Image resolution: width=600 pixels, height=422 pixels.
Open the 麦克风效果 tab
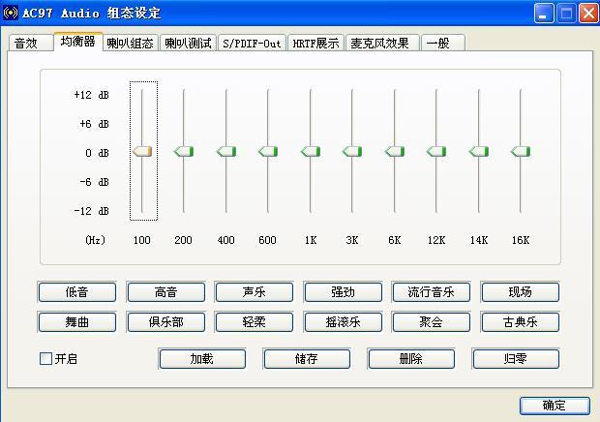[x=382, y=44]
